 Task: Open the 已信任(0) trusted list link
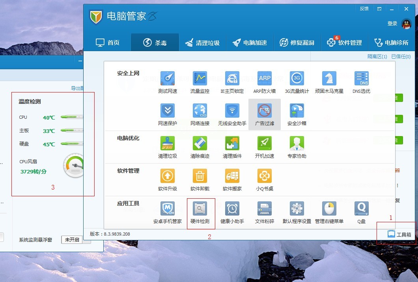click(x=401, y=57)
